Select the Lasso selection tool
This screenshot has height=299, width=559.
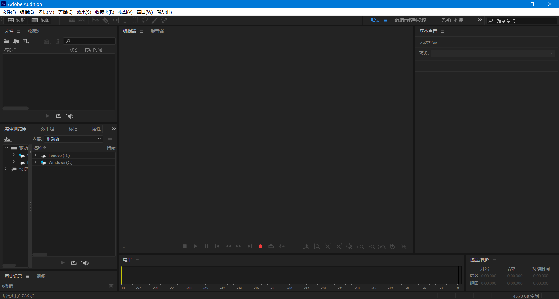145,20
